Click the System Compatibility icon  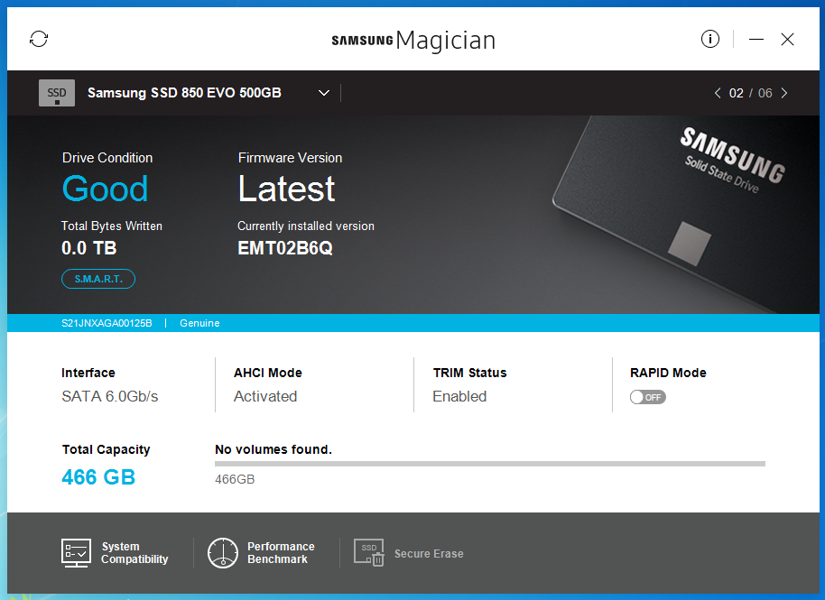(77, 553)
